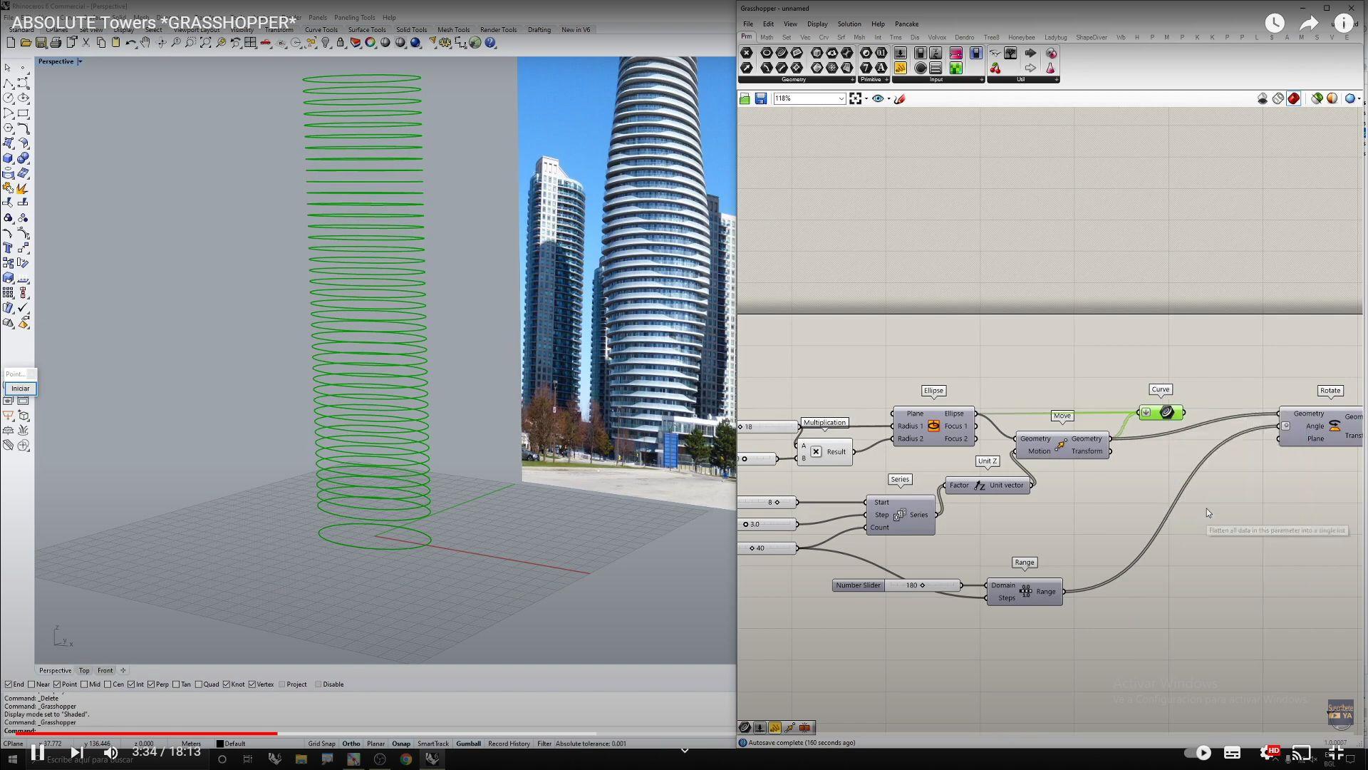Open the Grasshopper zoom-extents dropdown arrow
The width and height of the screenshot is (1368, 770).
click(866, 99)
